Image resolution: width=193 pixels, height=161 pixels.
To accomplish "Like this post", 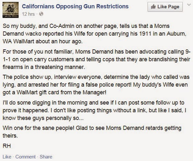I will click(x=6, y=157).
